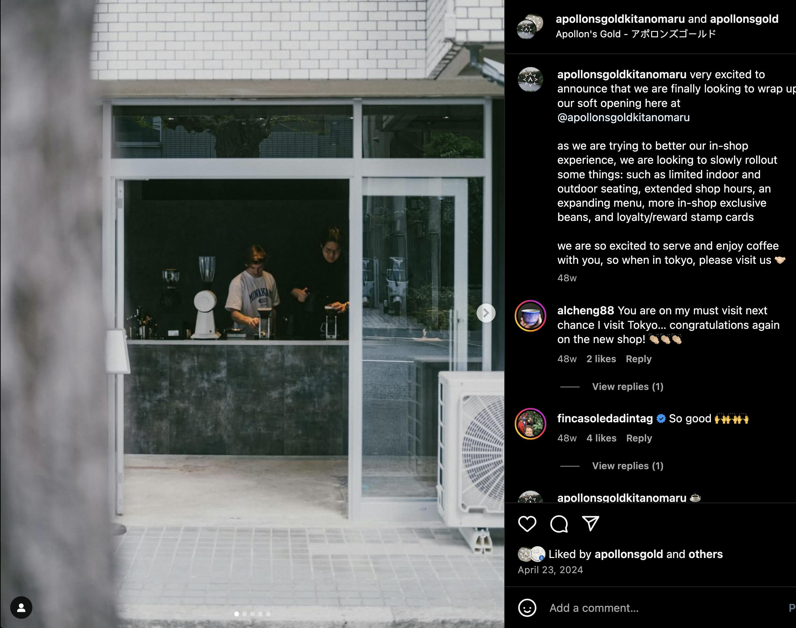The image size is (796, 628).
Task: Reply to the 'So good' comment
Action: (639, 438)
